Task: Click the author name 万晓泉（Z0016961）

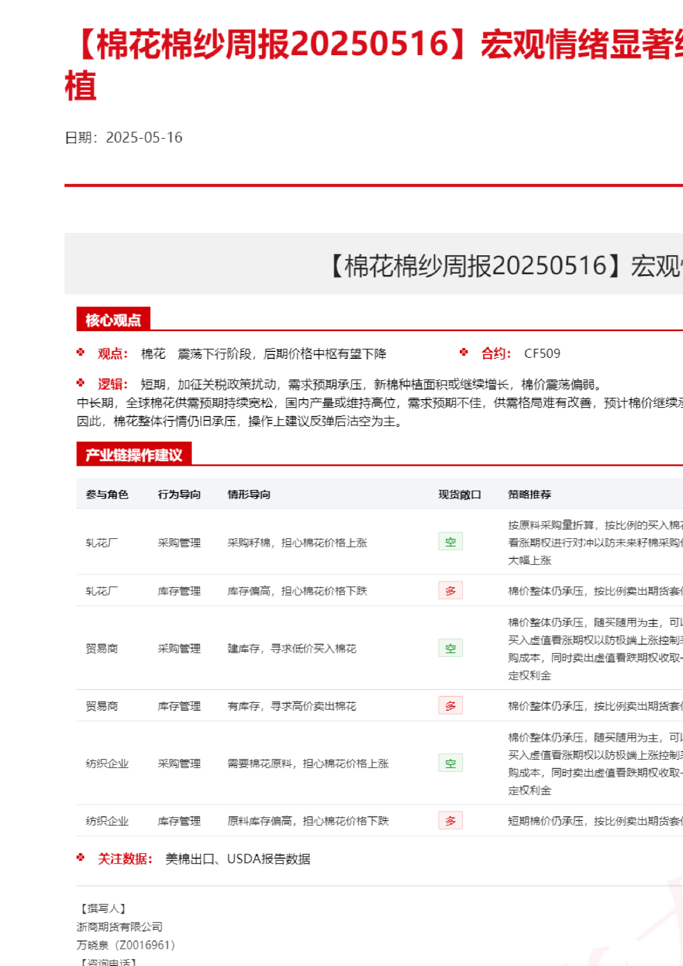Action: (x=125, y=945)
